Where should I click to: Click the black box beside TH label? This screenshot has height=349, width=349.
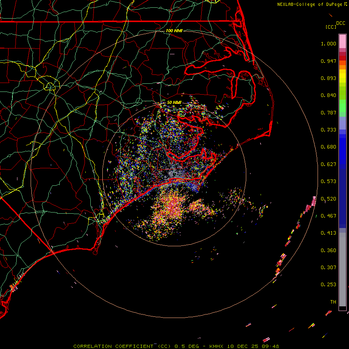point(342,308)
